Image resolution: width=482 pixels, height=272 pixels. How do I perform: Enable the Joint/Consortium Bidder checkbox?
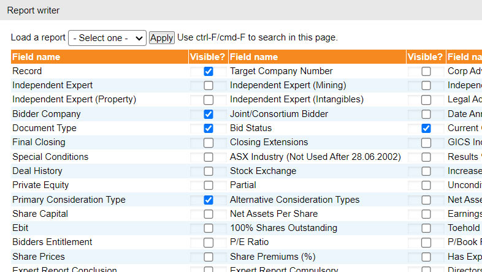click(426, 115)
